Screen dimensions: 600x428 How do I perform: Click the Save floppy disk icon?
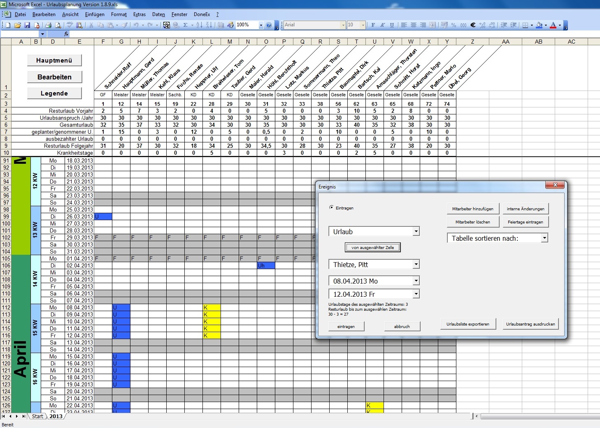27,25
